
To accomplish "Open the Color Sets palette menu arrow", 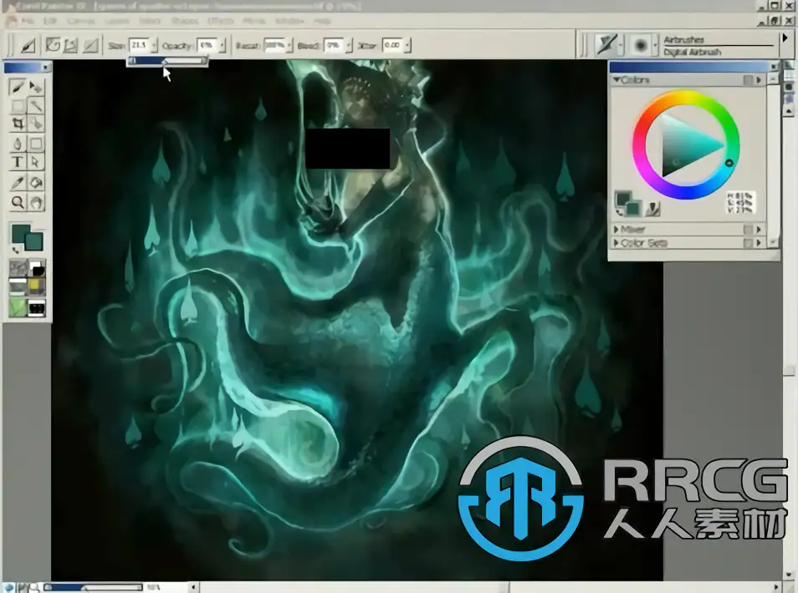I will [x=759, y=243].
